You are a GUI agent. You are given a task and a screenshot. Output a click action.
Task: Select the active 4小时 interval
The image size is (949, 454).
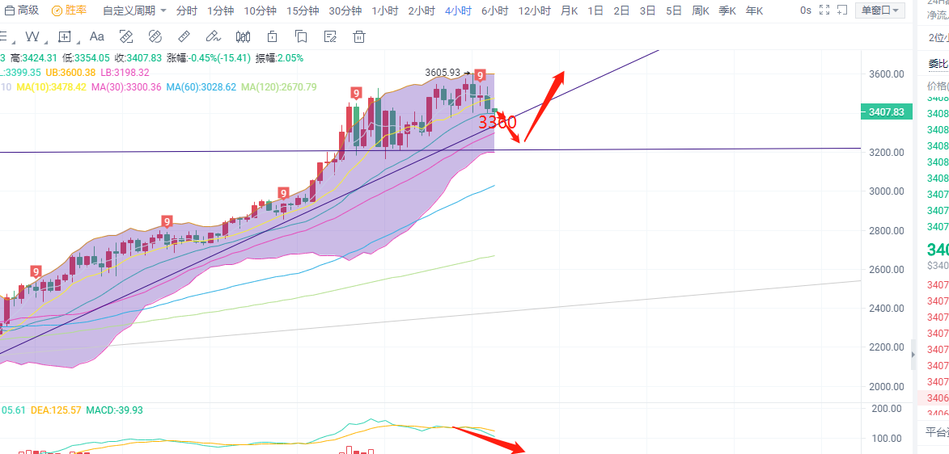pyautogui.click(x=458, y=11)
